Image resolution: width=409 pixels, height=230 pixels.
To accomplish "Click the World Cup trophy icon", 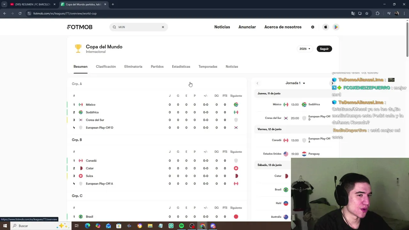I will (x=78, y=49).
